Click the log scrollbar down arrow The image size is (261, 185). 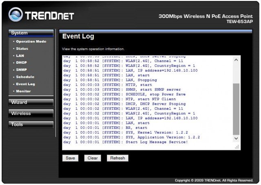[236, 139]
